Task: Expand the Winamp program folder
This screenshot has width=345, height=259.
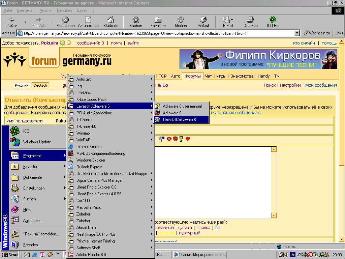Action: click(x=111, y=133)
